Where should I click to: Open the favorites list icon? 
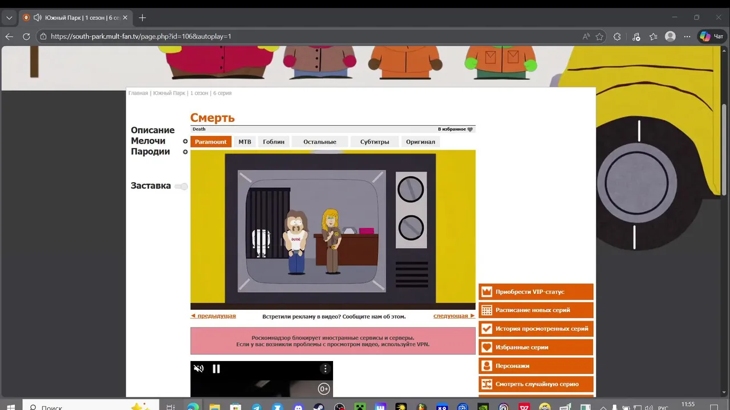pos(654,36)
